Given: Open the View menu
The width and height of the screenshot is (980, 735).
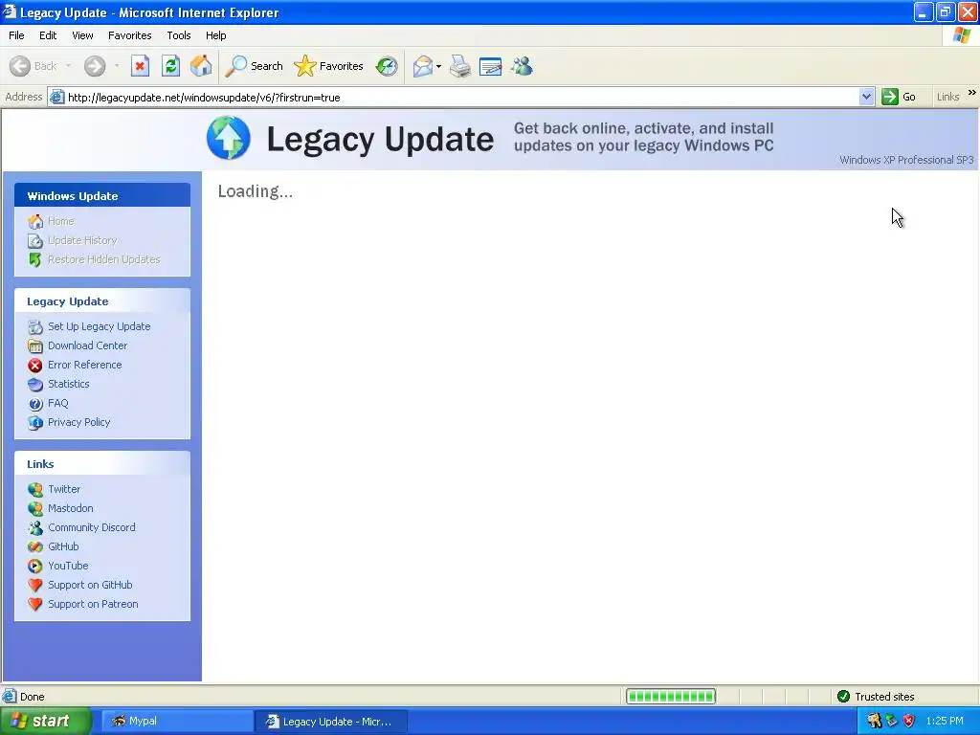Looking at the screenshot, I should pos(82,35).
